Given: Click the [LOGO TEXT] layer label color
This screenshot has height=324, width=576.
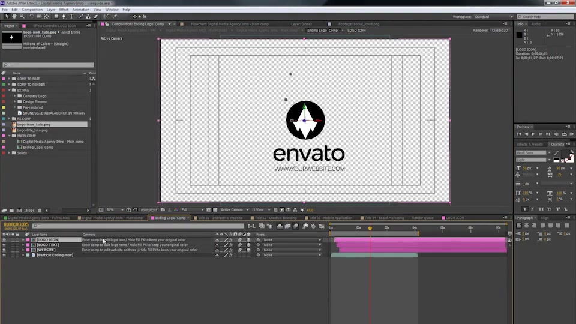Looking at the screenshot, I should pyautogui.click(x=28, y=245).
